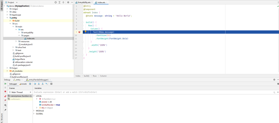Stop the debug session with red square
This screenshot has height=123, width=279.
pos(5,91)
